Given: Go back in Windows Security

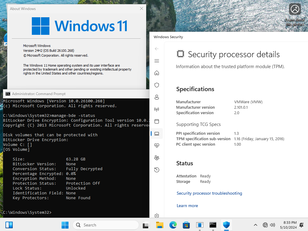Looking at the screenshot, I should (x=156, y=49).
